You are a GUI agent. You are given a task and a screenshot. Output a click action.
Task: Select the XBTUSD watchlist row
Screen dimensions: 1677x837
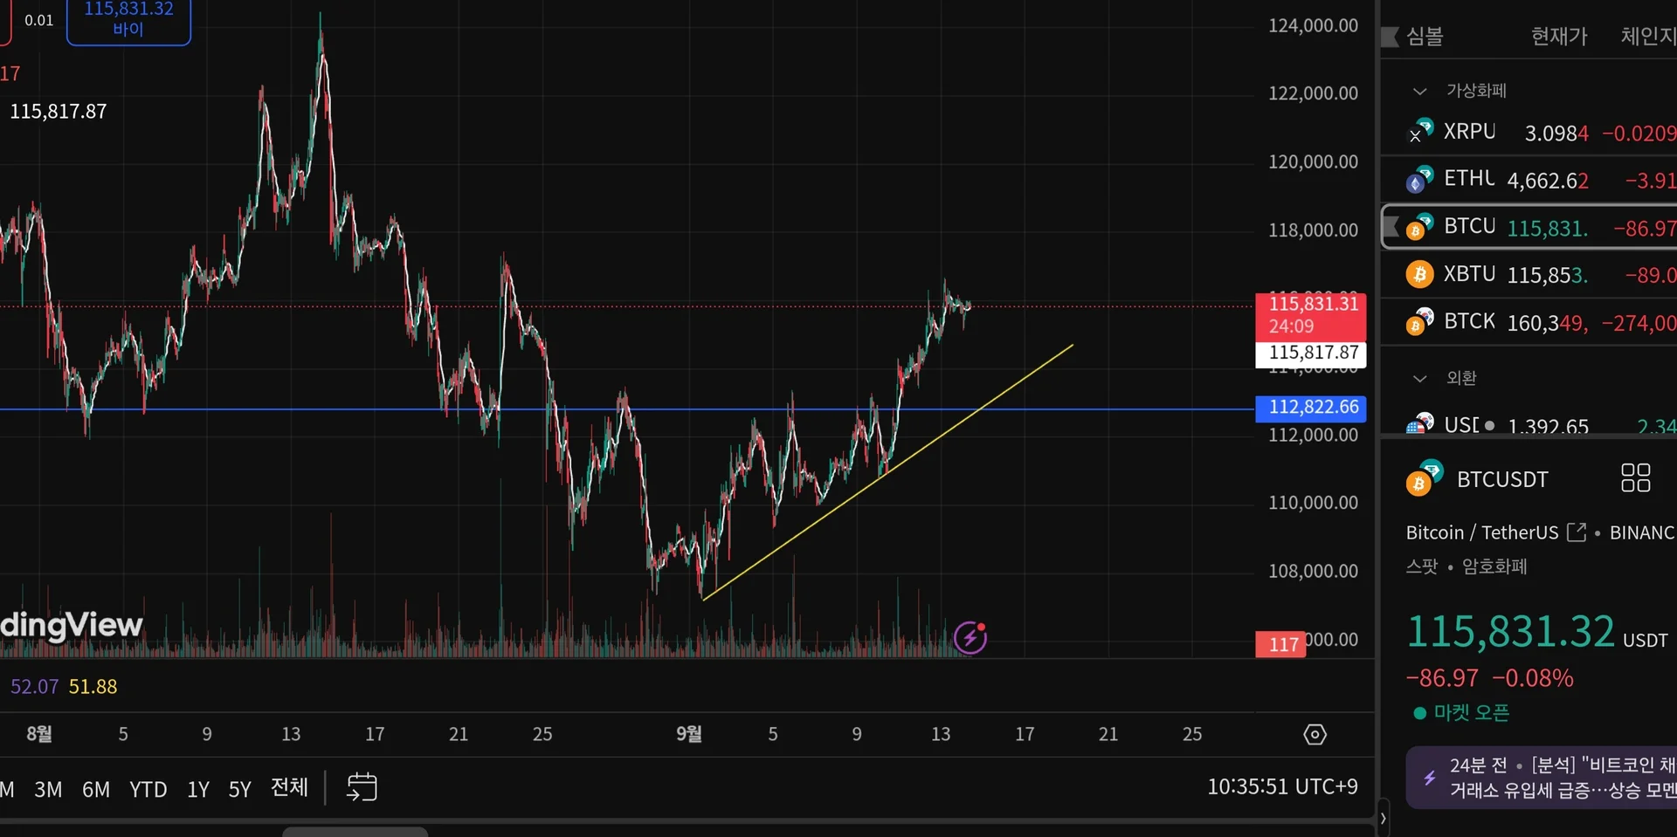pyautogui.click(x=1529, y=274)
